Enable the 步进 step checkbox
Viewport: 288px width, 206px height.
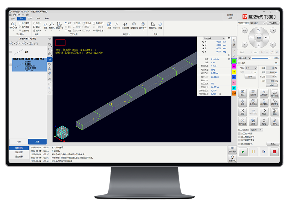(239, 63)
